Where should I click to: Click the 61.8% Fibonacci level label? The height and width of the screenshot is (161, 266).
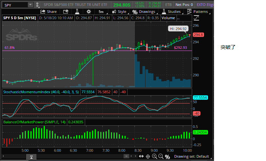click(x=10, y=48)
